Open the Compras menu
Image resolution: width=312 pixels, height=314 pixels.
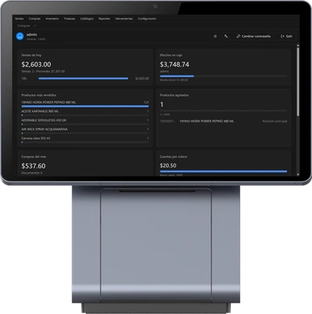pos(34,19)
